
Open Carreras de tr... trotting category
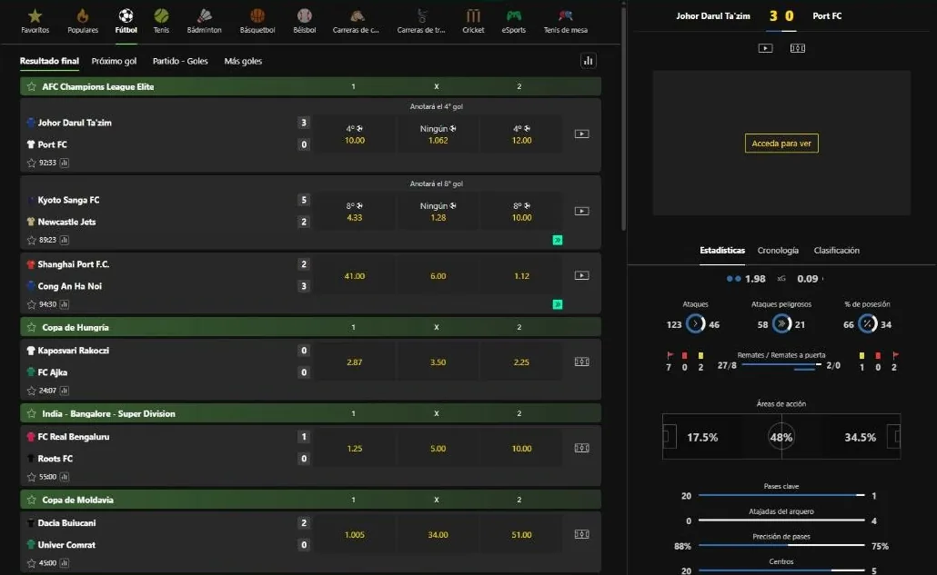(420, 21)
